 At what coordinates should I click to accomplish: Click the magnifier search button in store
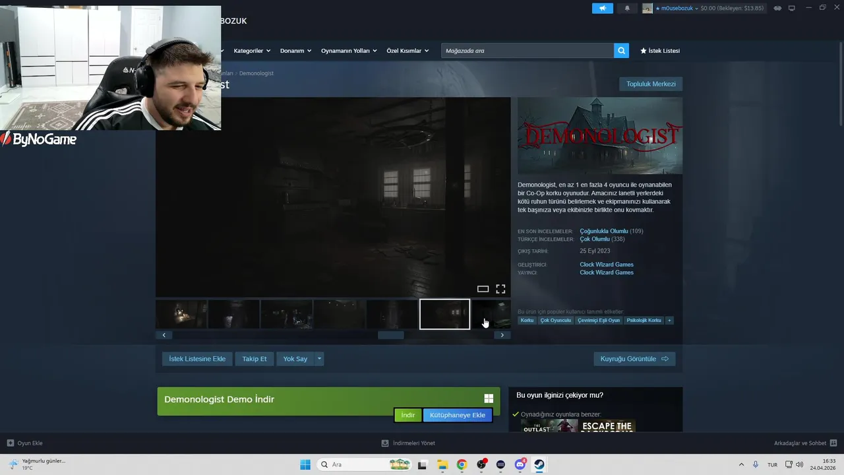[x=621, y=51]
